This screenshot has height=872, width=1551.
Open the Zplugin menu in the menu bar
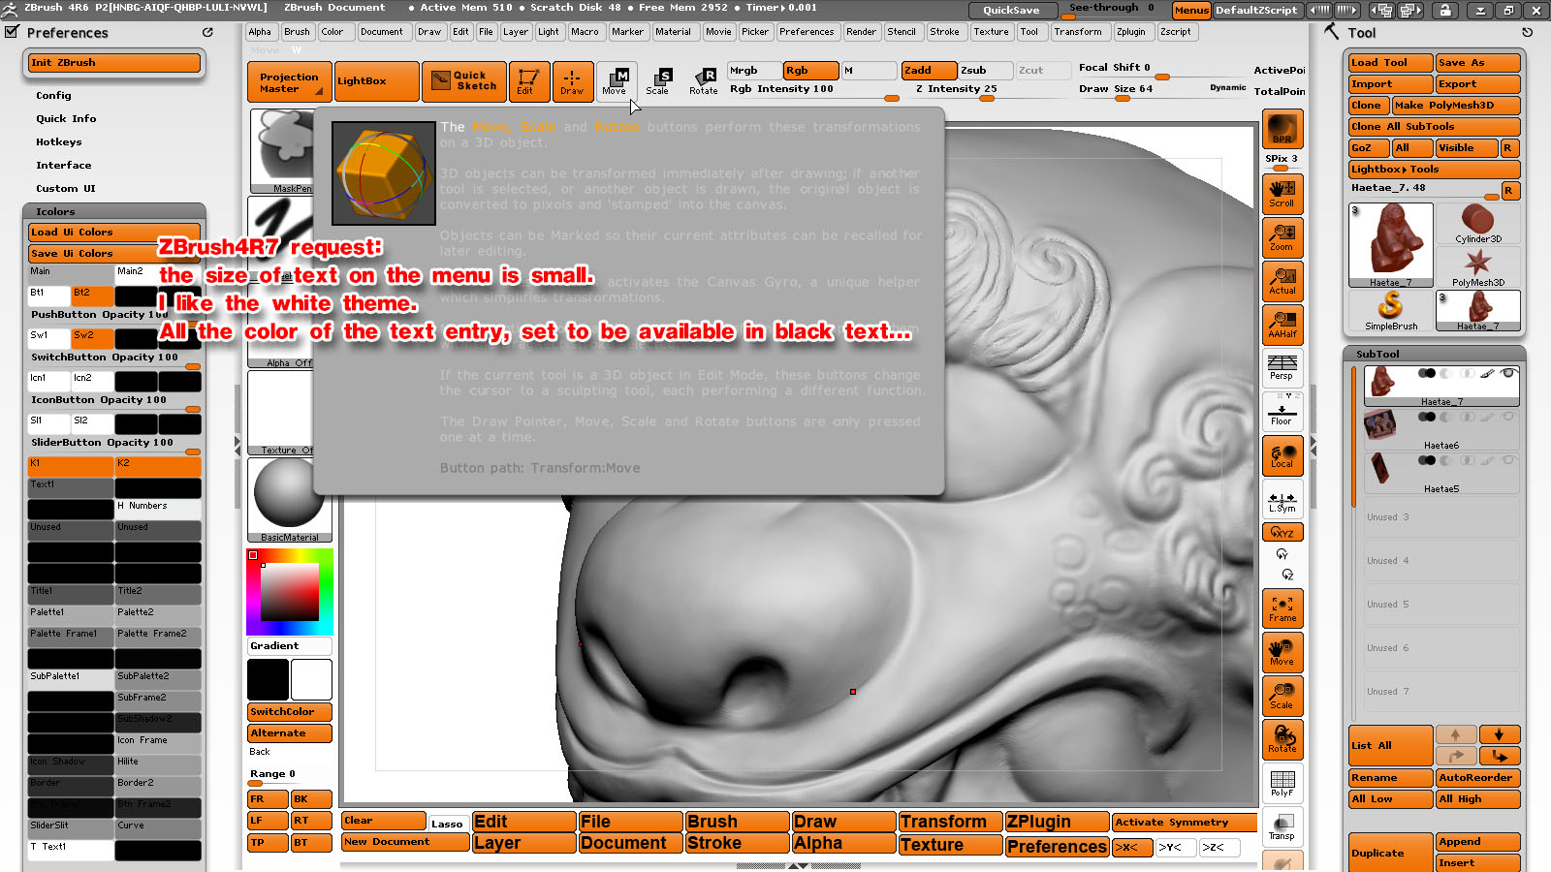coord(1130,32)
